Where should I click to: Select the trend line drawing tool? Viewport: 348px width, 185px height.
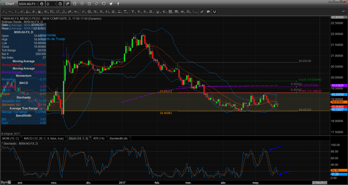click(4, 12)
